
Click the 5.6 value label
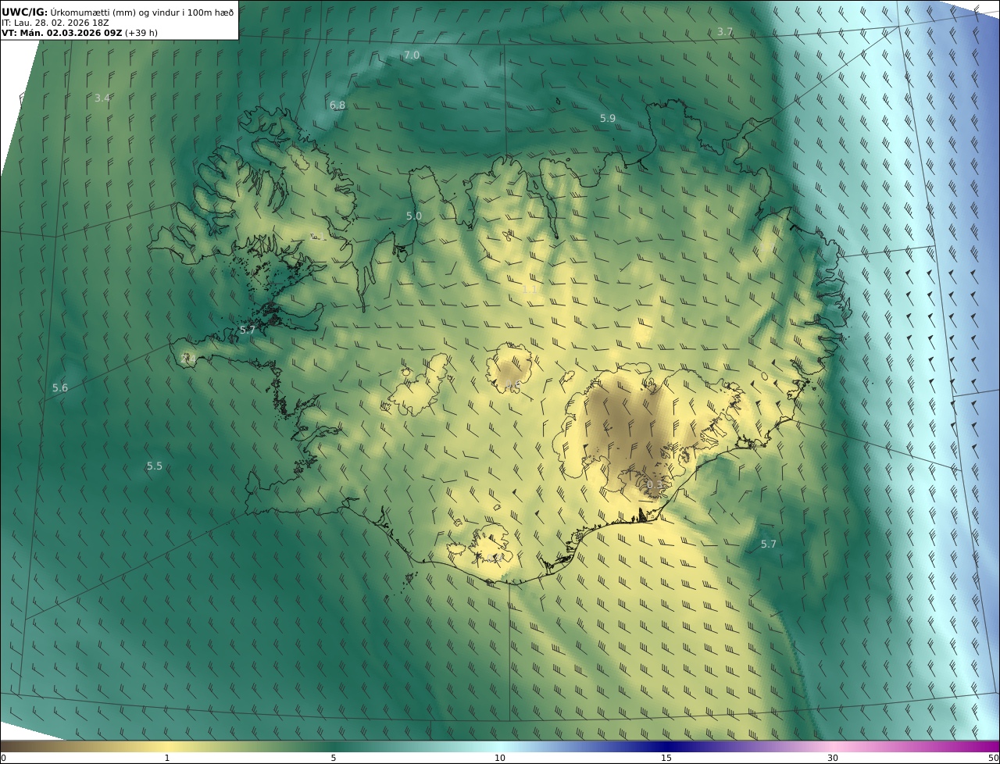click(x=60, y=387)
